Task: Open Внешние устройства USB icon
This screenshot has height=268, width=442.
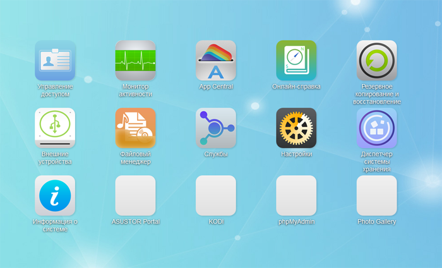Action: pyautogui.click(x=55, y=128)
